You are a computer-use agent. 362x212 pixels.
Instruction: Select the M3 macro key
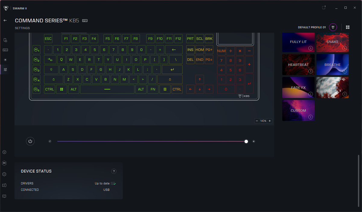[37, 69]
